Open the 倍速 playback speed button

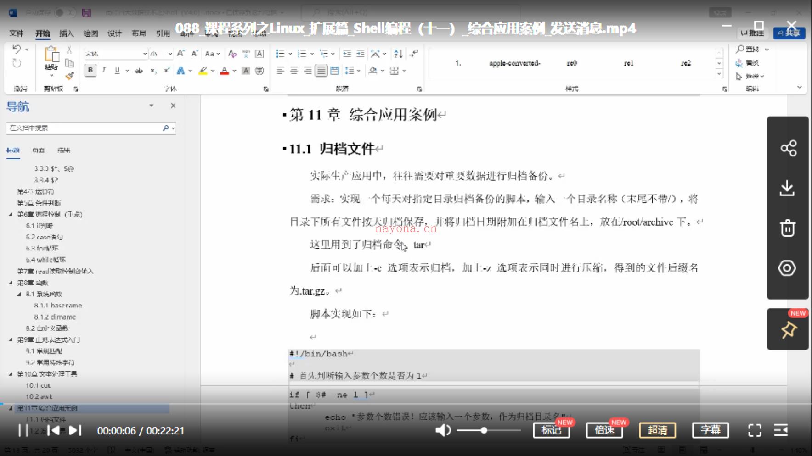[x=604, y=430]
